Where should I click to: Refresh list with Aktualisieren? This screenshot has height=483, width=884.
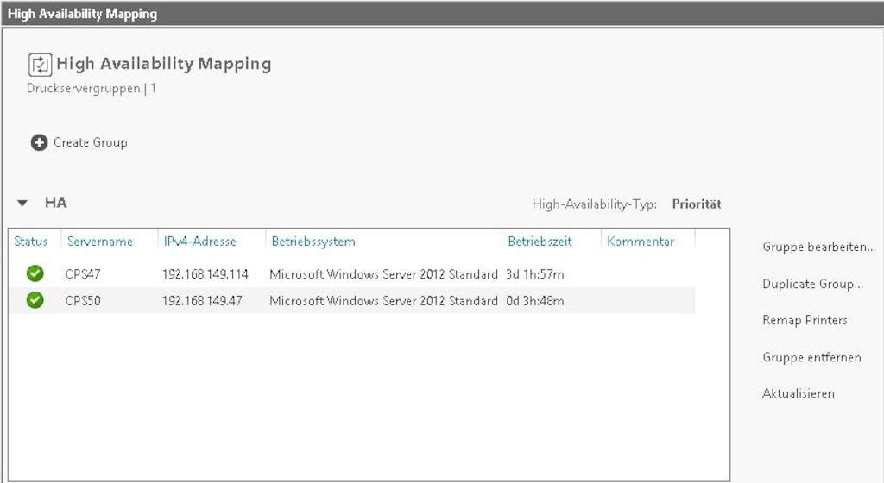tap(799, 393)
